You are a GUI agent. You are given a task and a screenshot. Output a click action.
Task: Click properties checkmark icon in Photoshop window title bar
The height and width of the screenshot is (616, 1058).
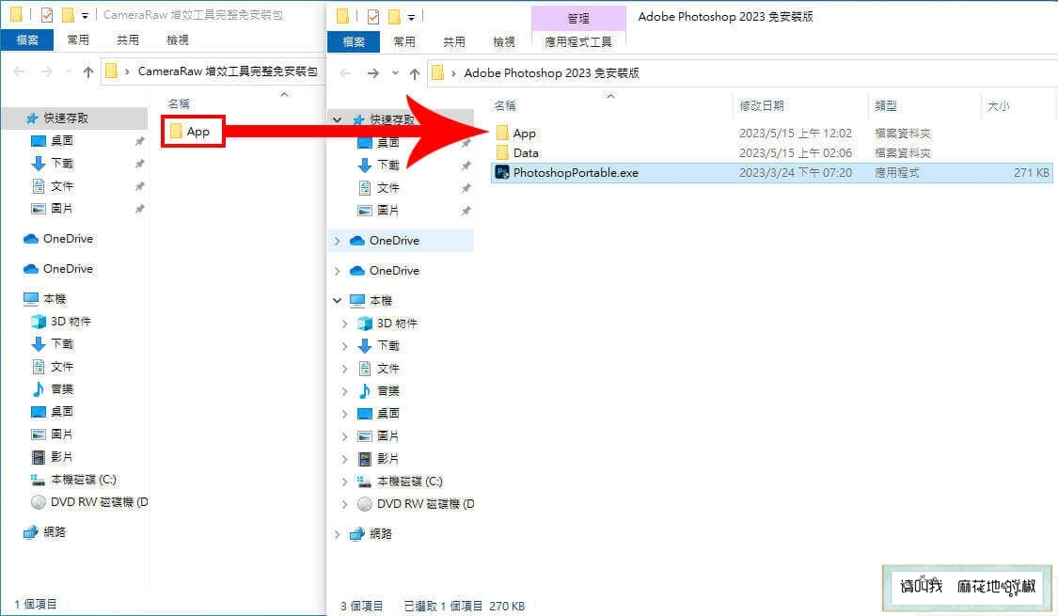point(373,17)
